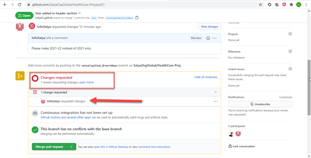Open the green profile avatar in toolbar
This screenshot has width=311, height=158.
click(x=299, y=5)
